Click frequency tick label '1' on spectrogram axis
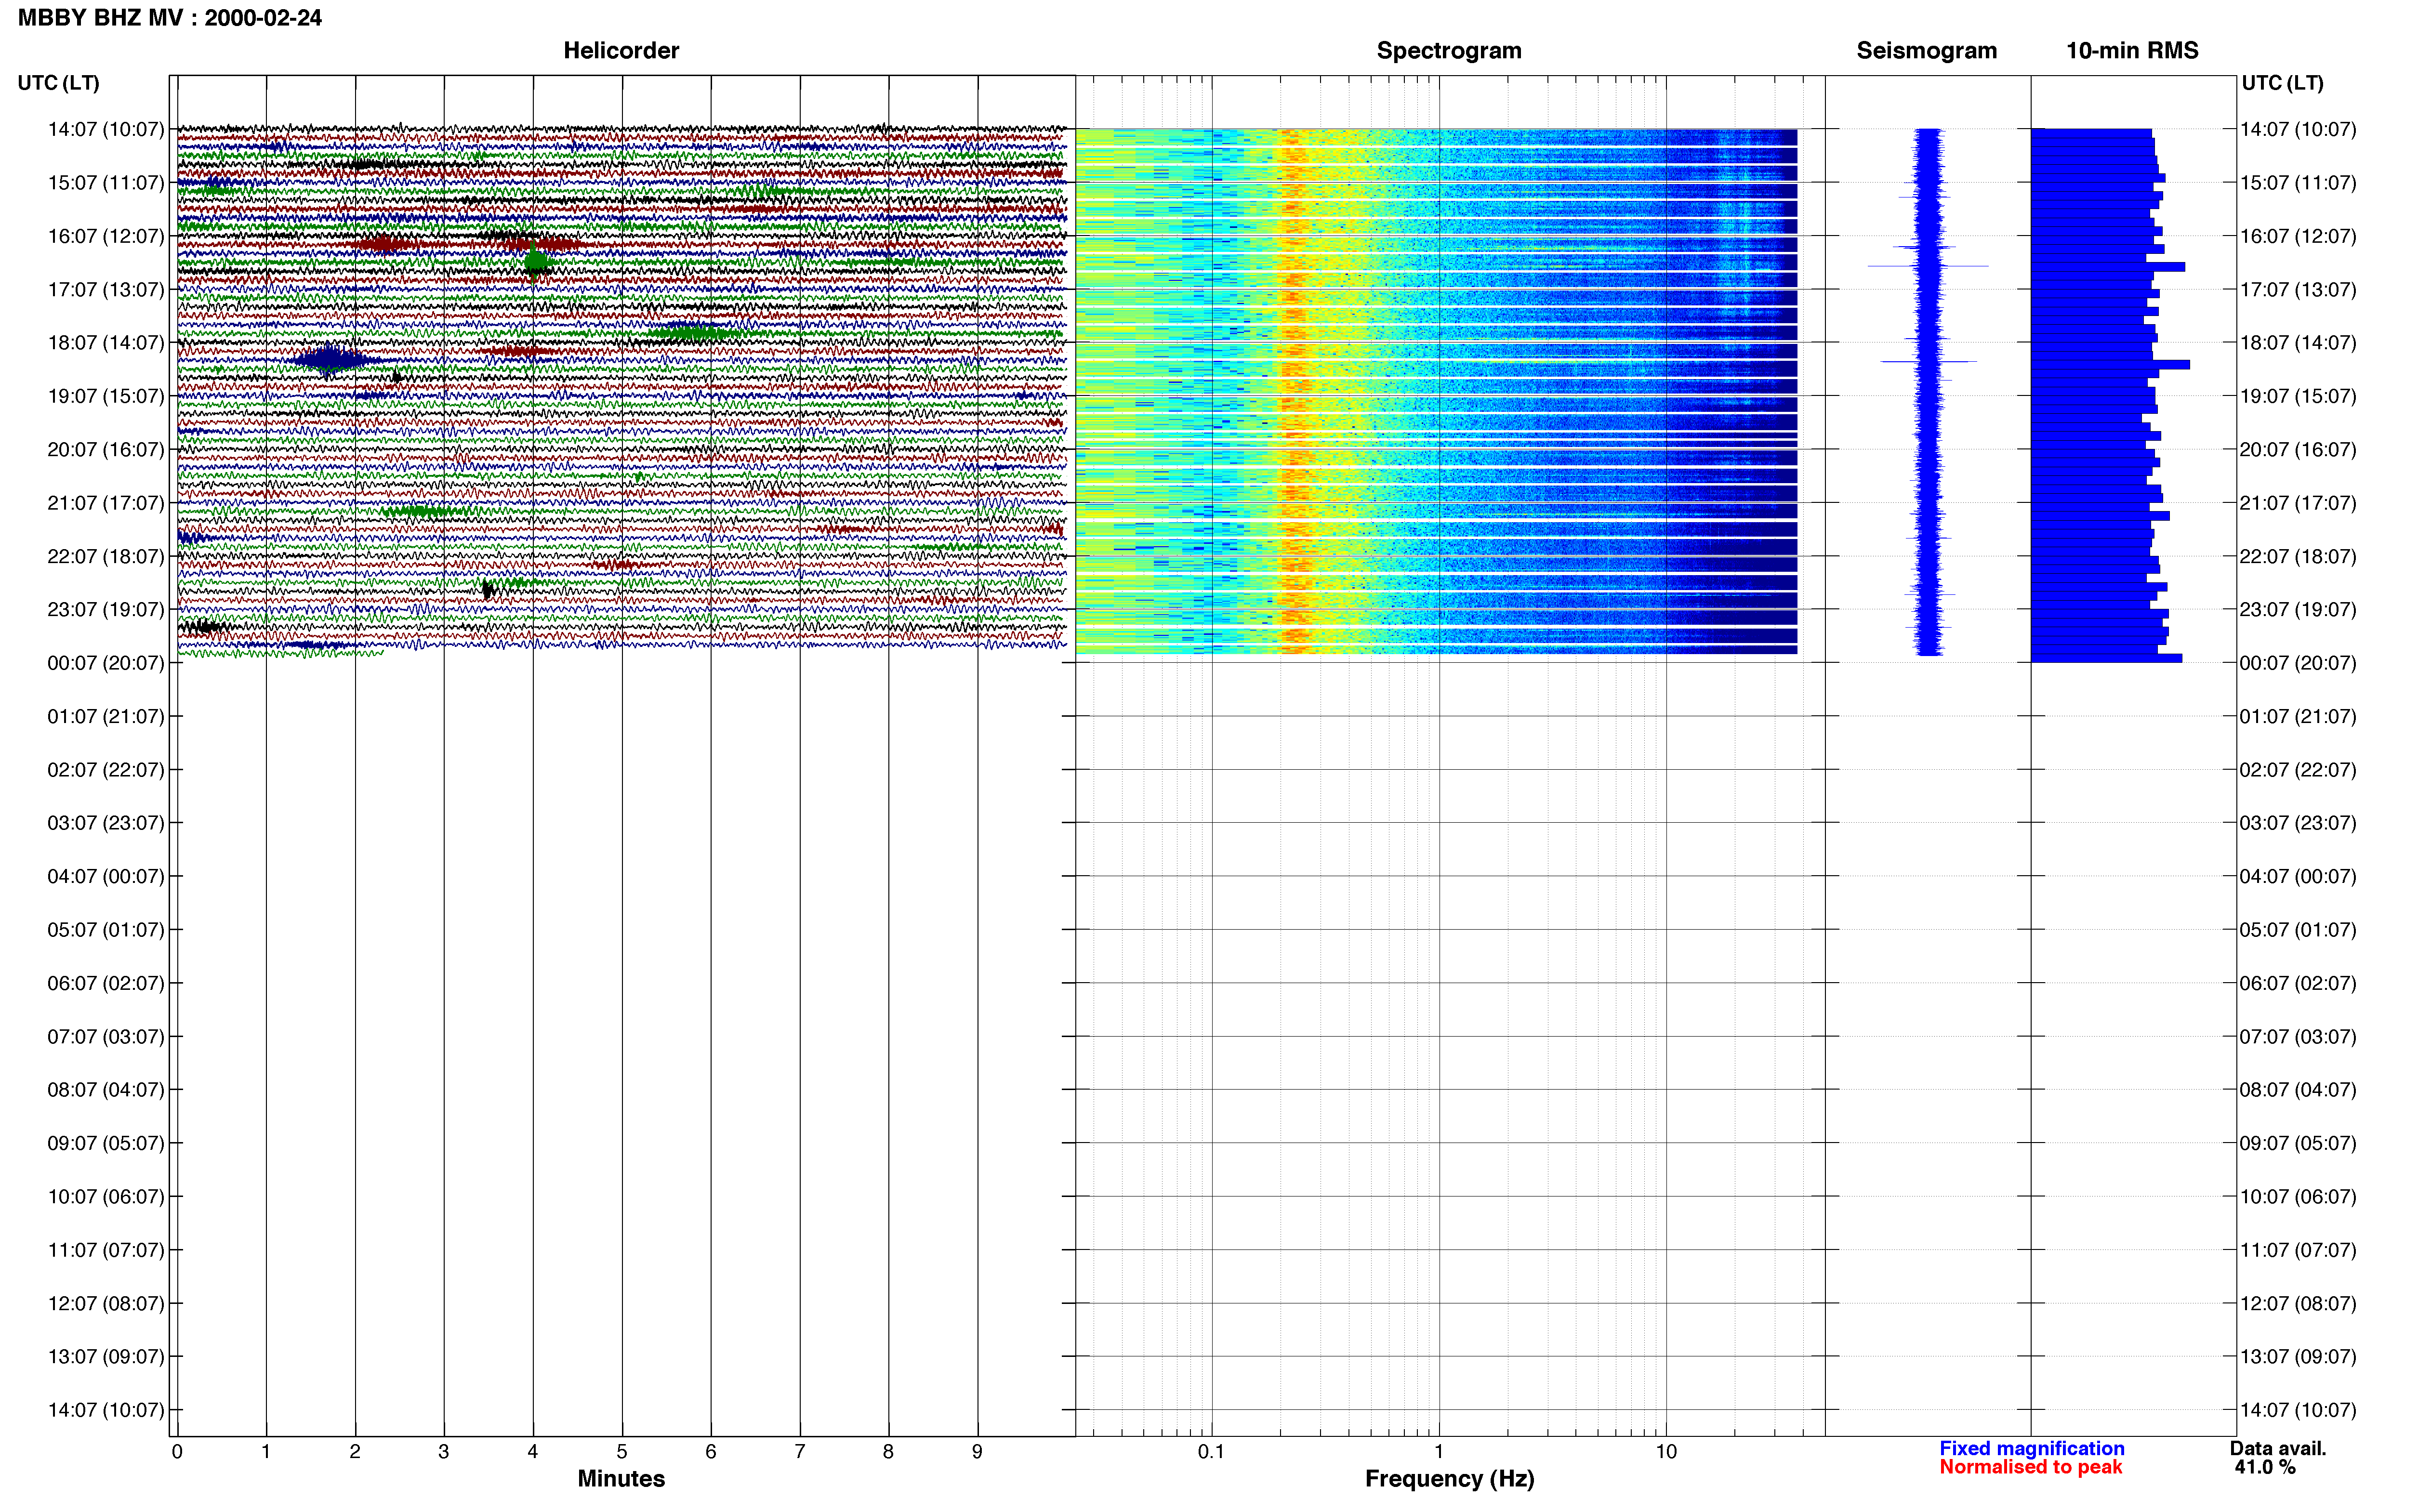 1439,1452
